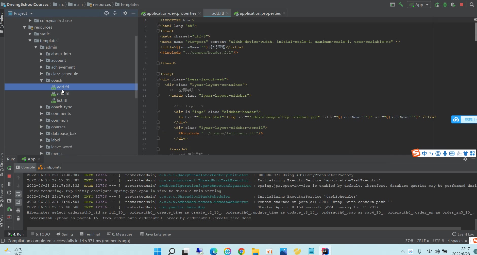Click the print icon in Run console
477x255 pixels.
click(18, 210)
